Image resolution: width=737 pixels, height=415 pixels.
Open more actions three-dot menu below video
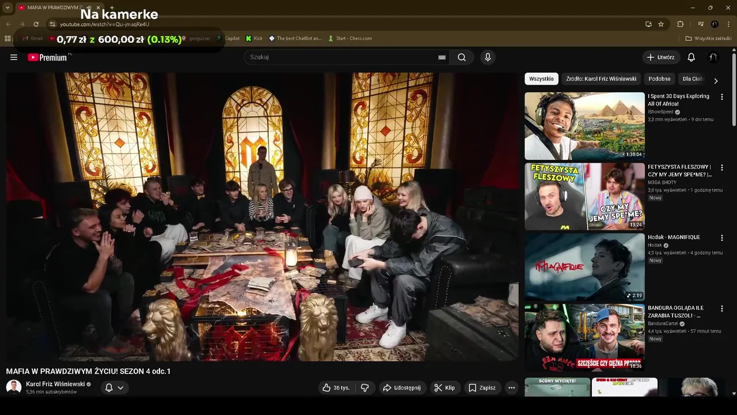(x=511, y=388)
